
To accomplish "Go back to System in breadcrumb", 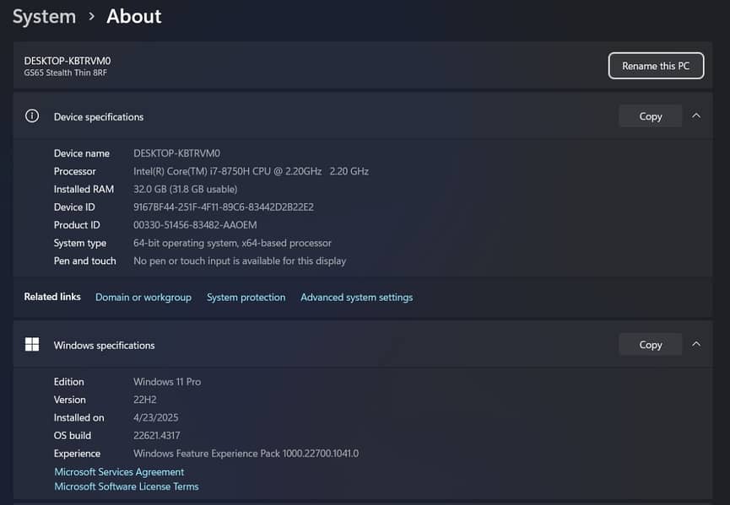I will [x=44, y=17].
